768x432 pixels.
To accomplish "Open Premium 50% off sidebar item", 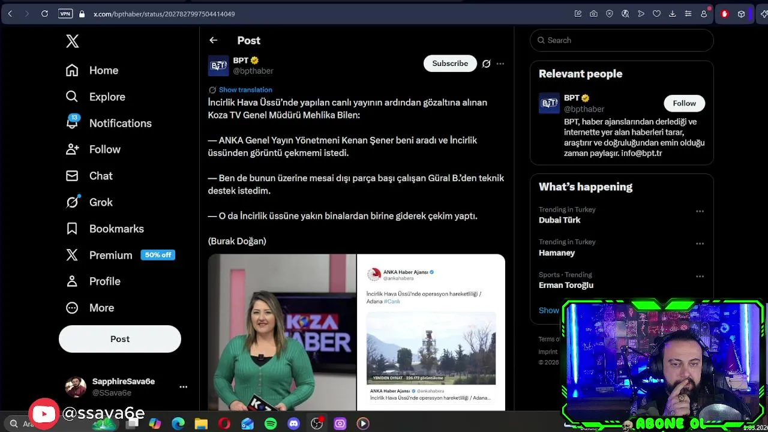I will point(120,255).
